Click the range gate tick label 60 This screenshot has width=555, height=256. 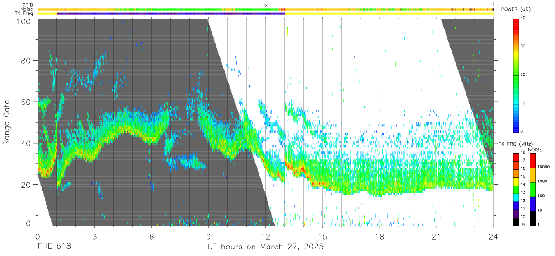click(26, 102)
